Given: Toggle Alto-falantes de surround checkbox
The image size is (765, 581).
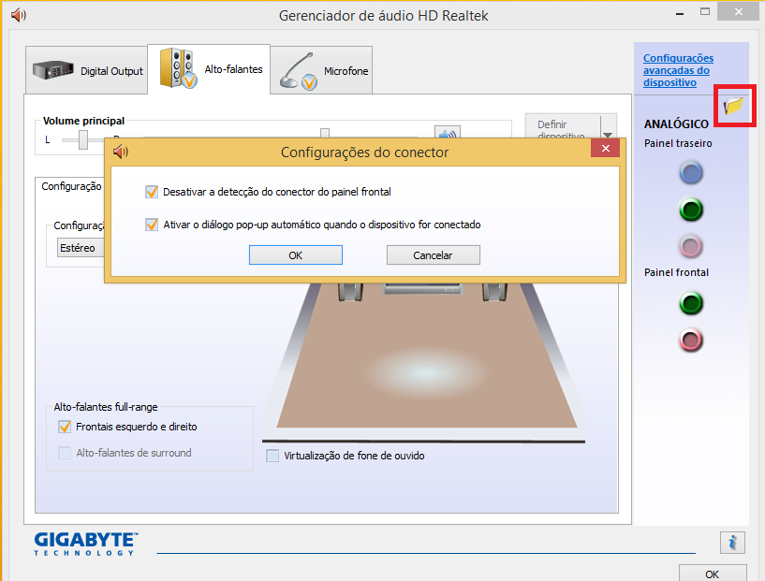Looking at the screenshot, I should click(x=65, y=453).
